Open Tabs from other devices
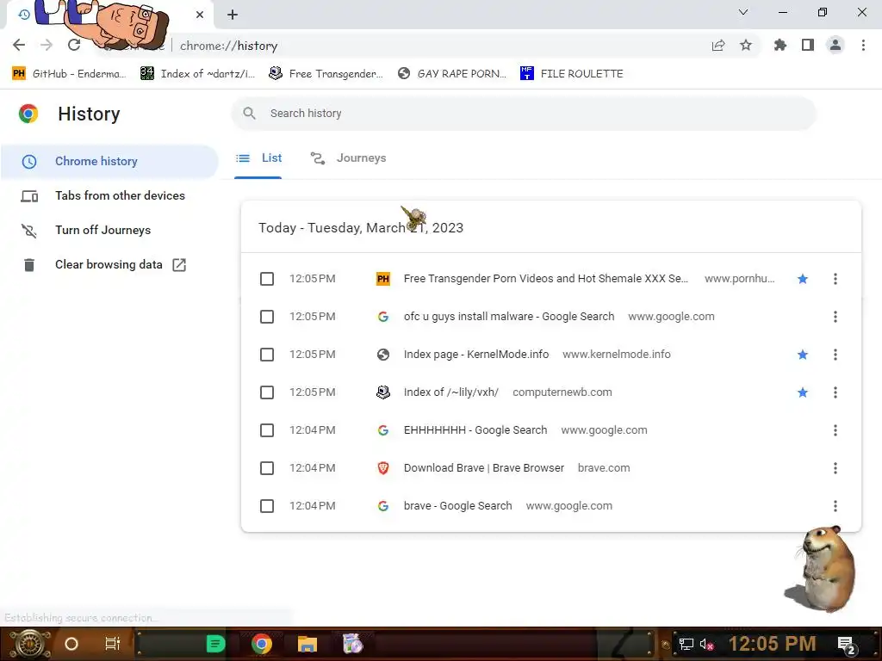882x661 pixels. (120, 195)
